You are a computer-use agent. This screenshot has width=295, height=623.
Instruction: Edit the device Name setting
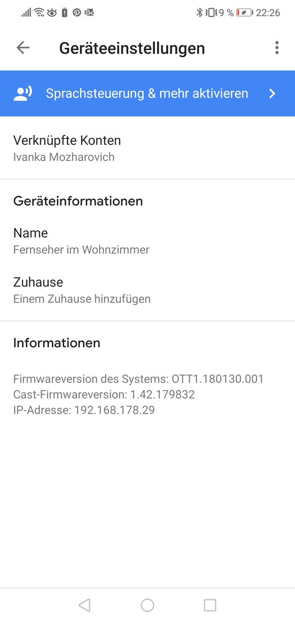[147, 241]
